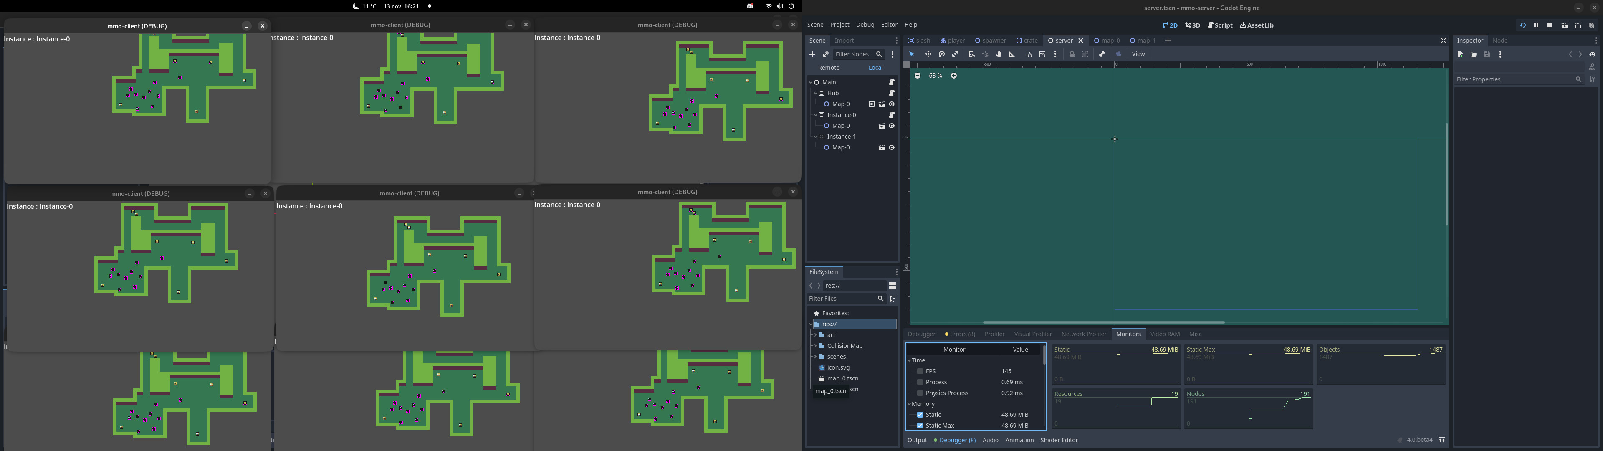
Task: Open the Debug menu
Action: click(865, 25)
